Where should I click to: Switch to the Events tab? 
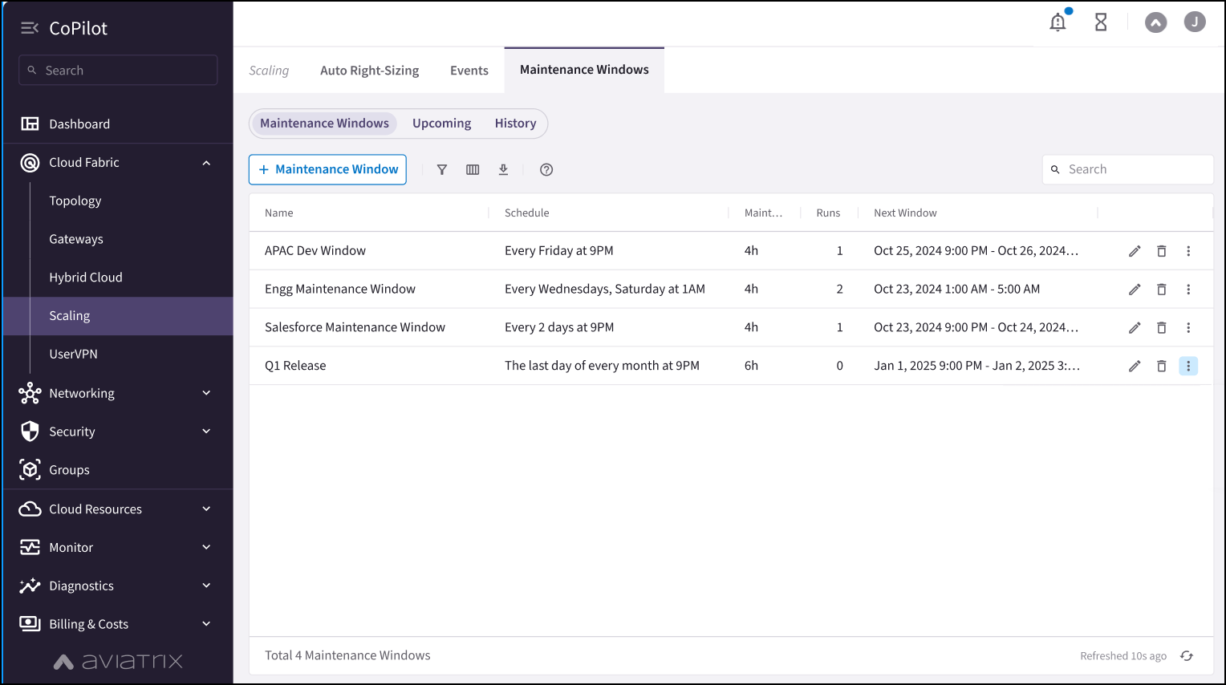pos(469,70)
